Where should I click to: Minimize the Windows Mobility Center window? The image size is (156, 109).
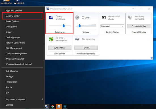pyautogui.click(x=133, y=9)
